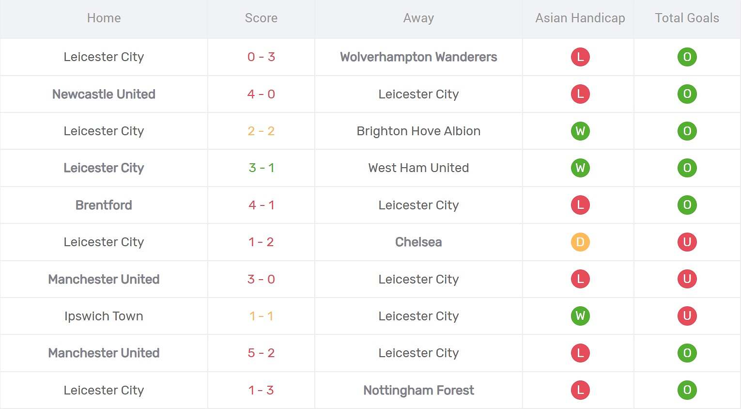Click the green O badge for Nottingham Forest match

(687, 390)
